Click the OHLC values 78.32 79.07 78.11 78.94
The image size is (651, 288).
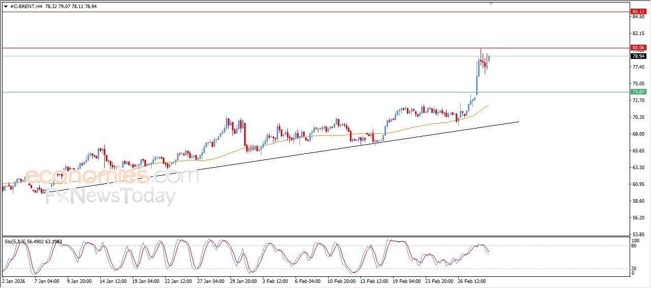click(x=71, y=6)
